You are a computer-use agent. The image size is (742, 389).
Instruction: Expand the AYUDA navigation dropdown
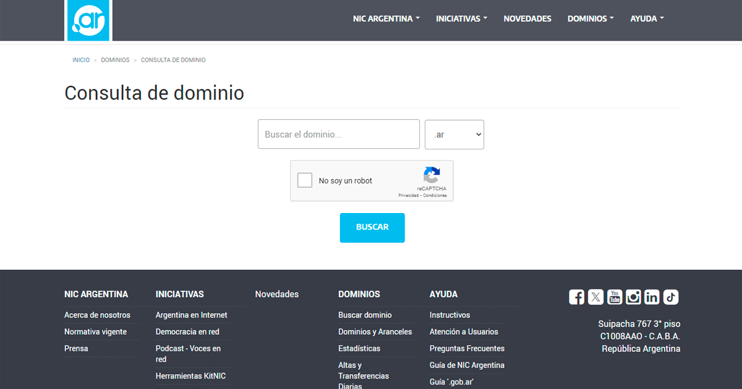click(647, 19)
